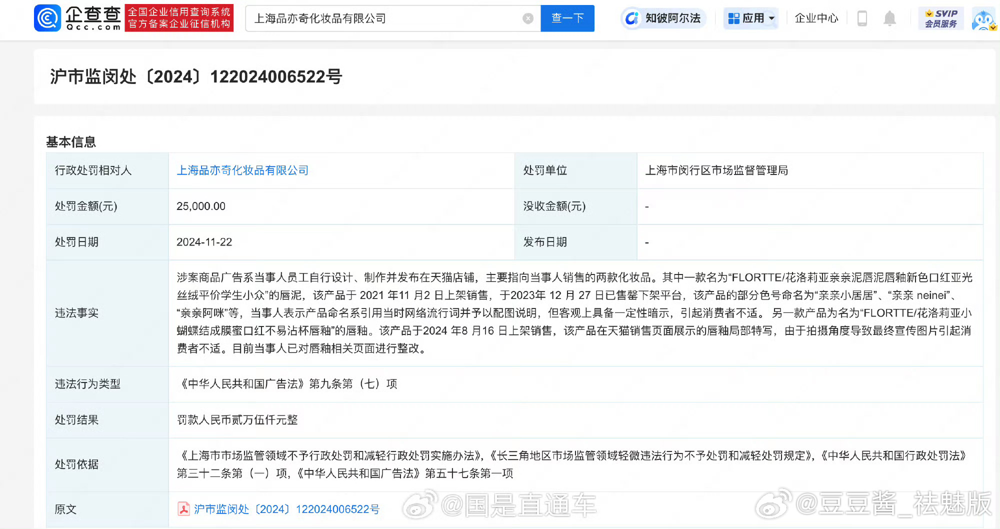Select 上海市闵行区市场监督管理局 cell
This screenshot has height=529, width=1000.
click(809, 170)
